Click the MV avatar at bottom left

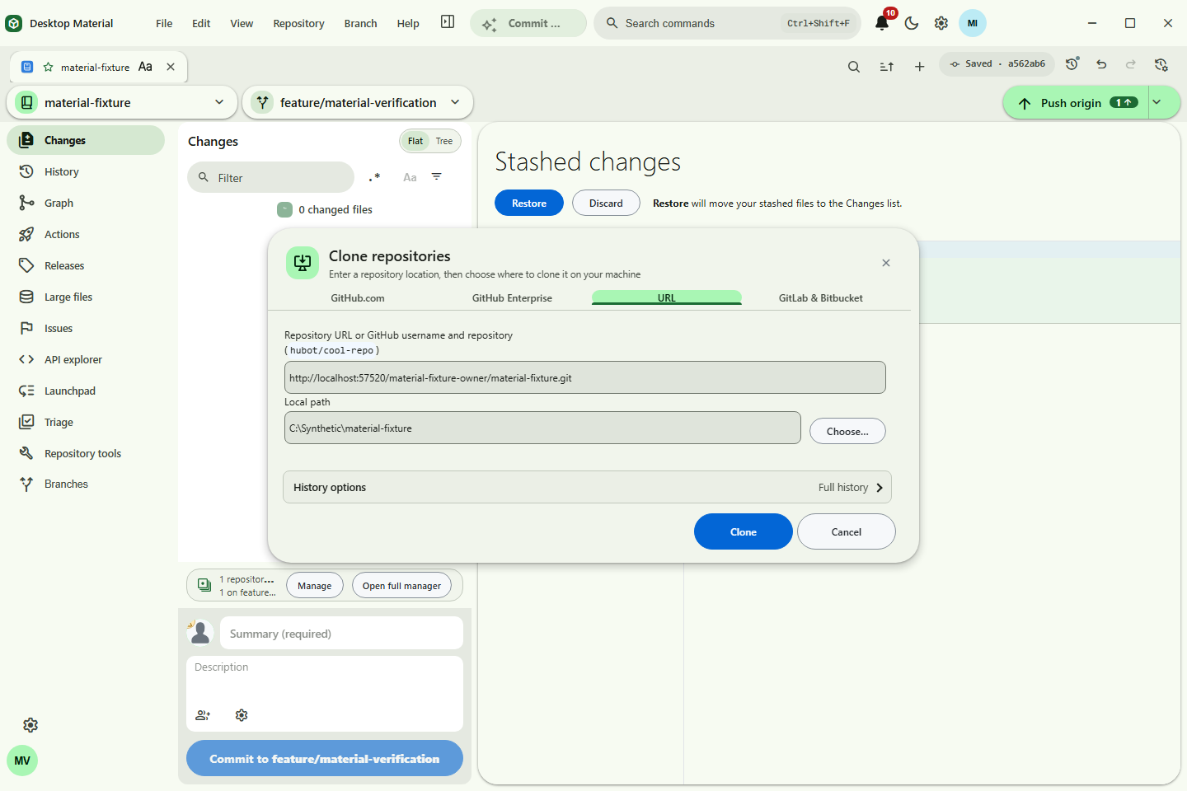(x=22, y=761)
